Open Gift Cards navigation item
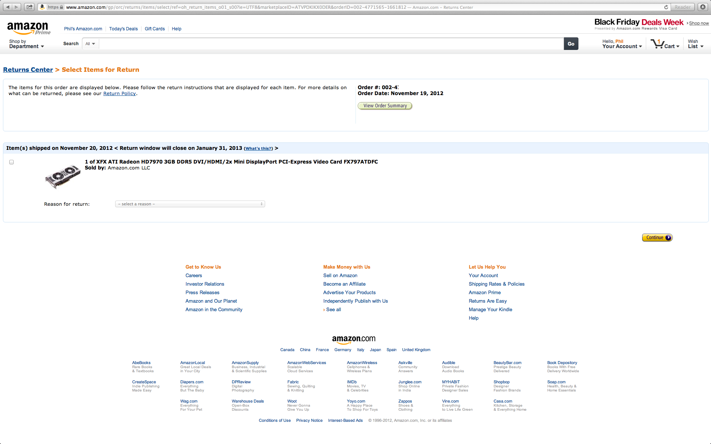Image resolution: width=711 pixels, height=444 pixels. tap(154, 29)
